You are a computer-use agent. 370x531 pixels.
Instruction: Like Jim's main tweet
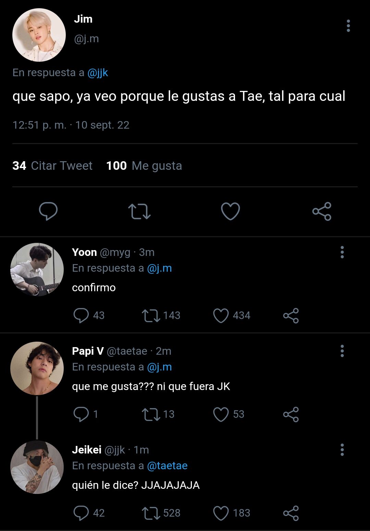[x=230, y=211]
